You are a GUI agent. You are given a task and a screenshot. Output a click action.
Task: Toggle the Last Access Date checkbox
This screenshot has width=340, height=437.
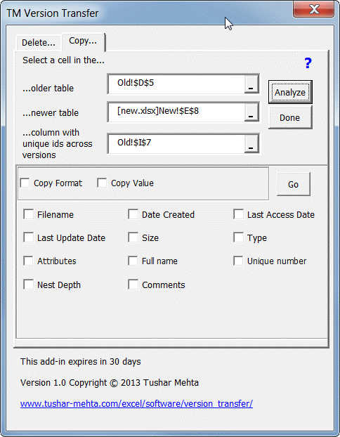(239, 214)
